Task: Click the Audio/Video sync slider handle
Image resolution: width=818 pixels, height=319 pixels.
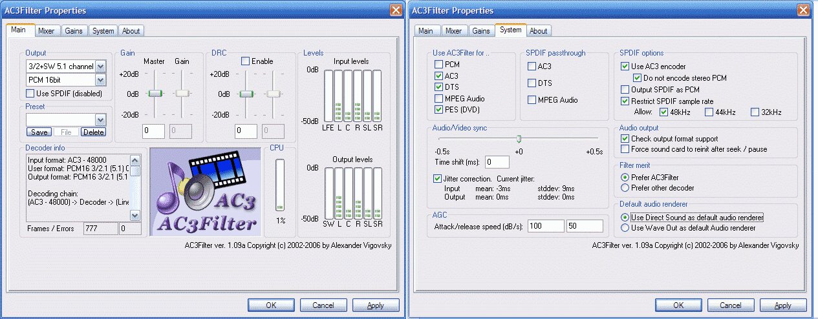Action: (x=519, y=139)
